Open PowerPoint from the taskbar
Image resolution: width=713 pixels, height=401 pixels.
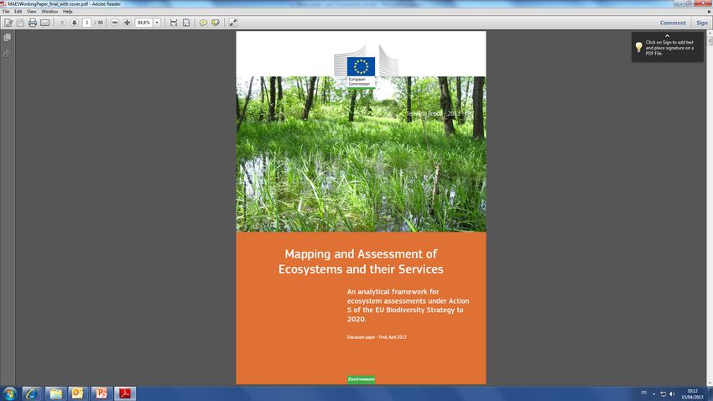pyautogui.click(x=101, y=393)
